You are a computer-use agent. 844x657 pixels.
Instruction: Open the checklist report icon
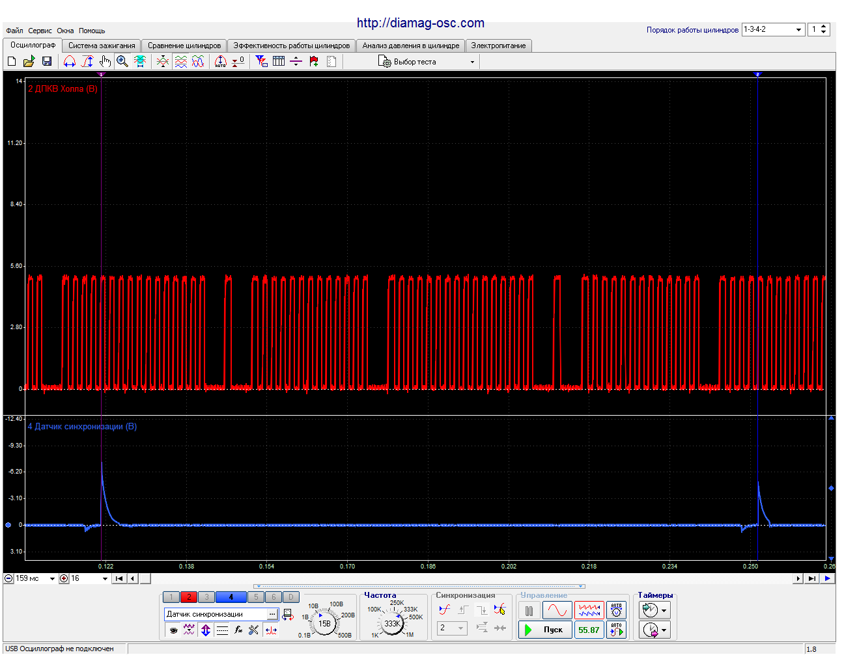(331, 61)
